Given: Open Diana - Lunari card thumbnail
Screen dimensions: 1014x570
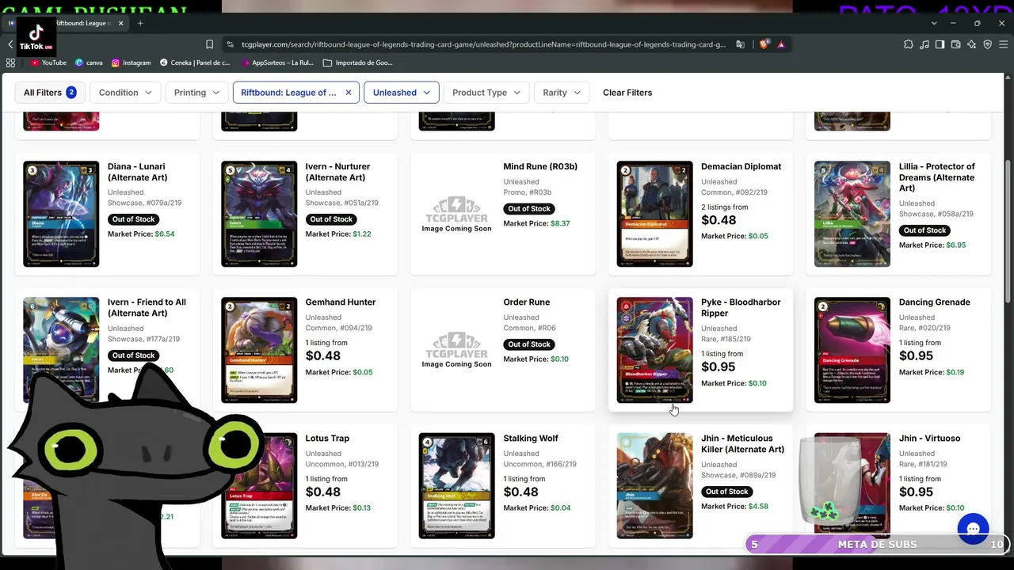Looking at the screenshot, I should click(x=61, y=214).
